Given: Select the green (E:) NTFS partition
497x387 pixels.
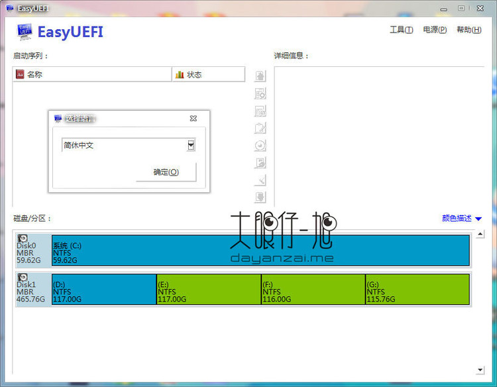Looking at the screenshot, I should (x=209, y=290).
